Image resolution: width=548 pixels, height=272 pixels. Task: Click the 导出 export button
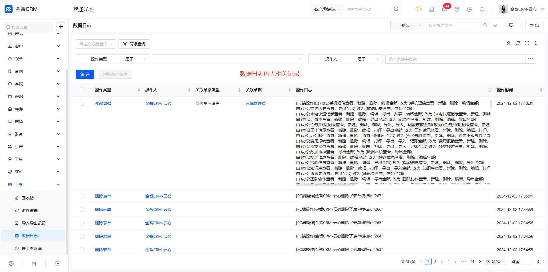click(x=534, y=25)
